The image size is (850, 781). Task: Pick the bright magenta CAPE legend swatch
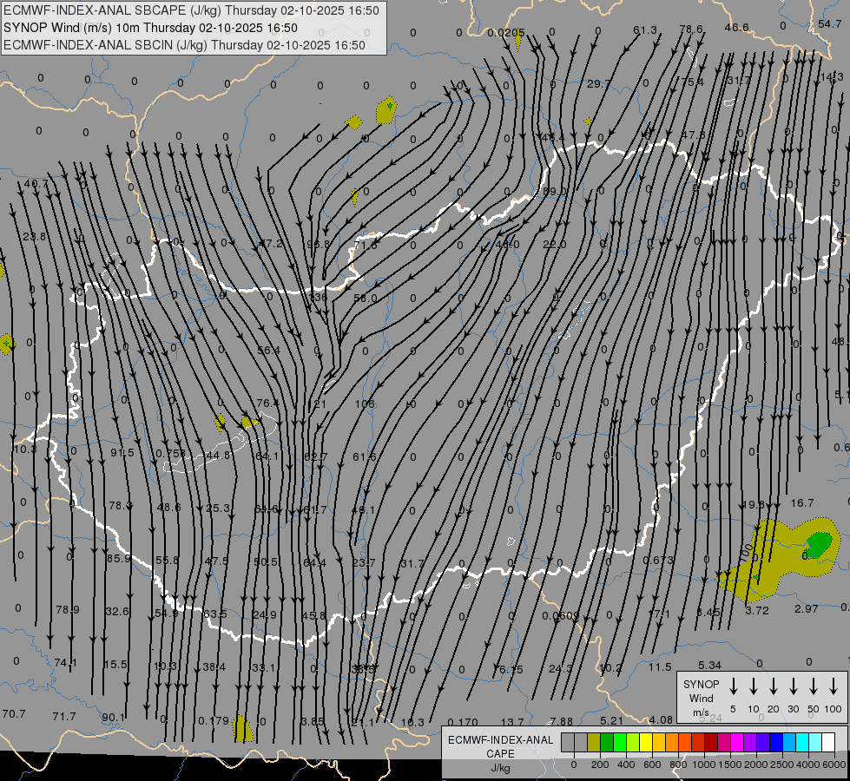737,743
